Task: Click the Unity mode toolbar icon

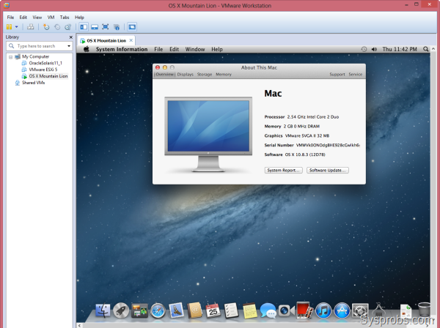Action: [117, 27]
